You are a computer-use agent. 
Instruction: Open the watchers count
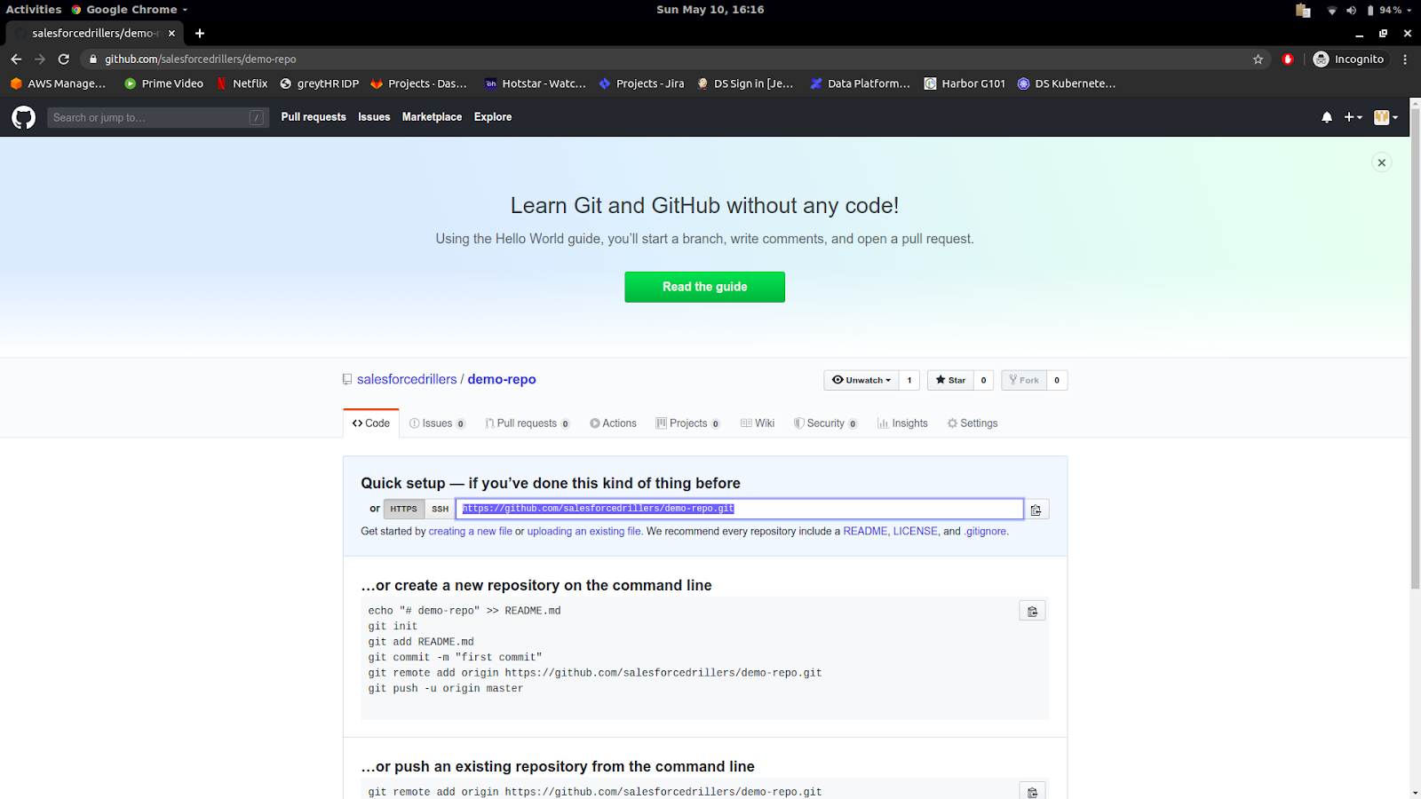click(909, 380)
